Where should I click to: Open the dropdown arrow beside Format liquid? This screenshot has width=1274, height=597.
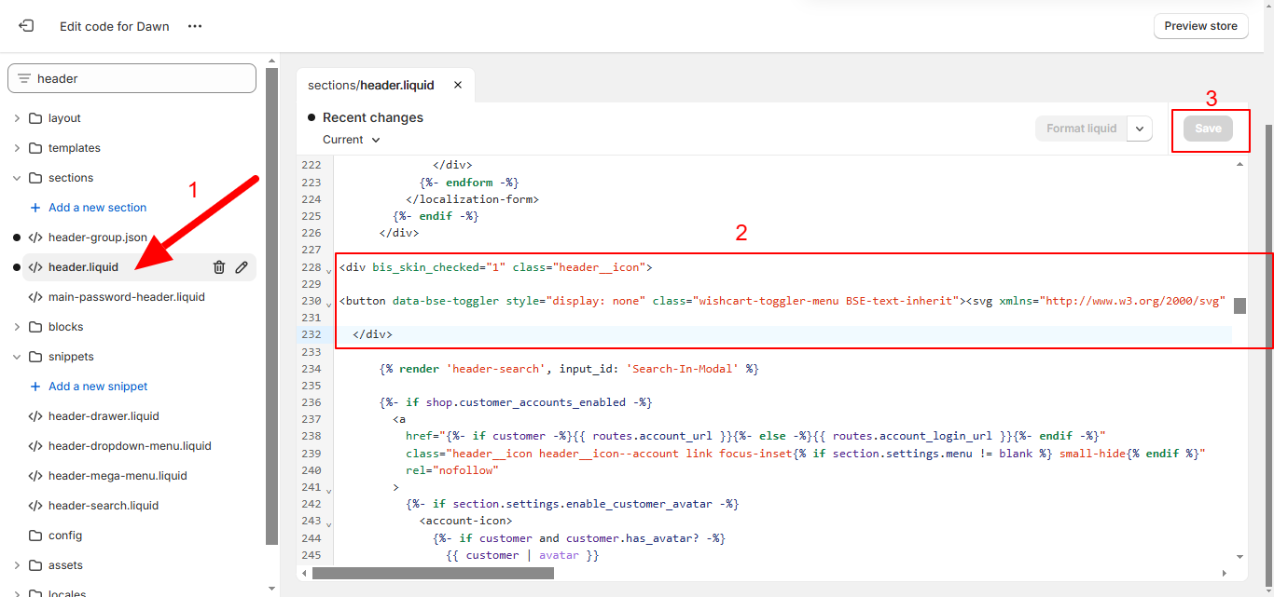(1140, 129)
